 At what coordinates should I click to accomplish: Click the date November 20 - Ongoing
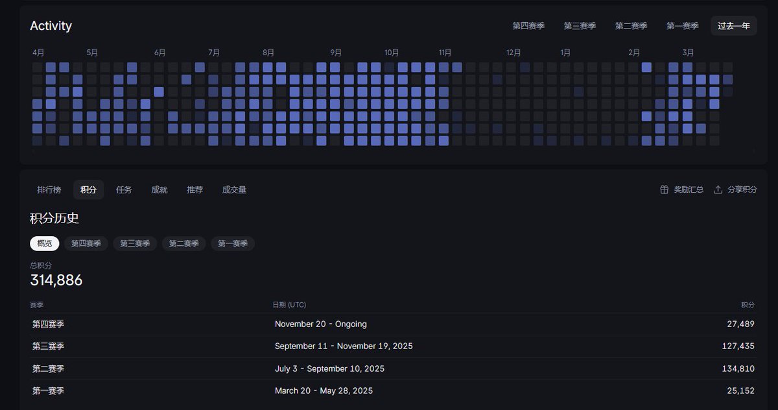[x=320, y=324]
